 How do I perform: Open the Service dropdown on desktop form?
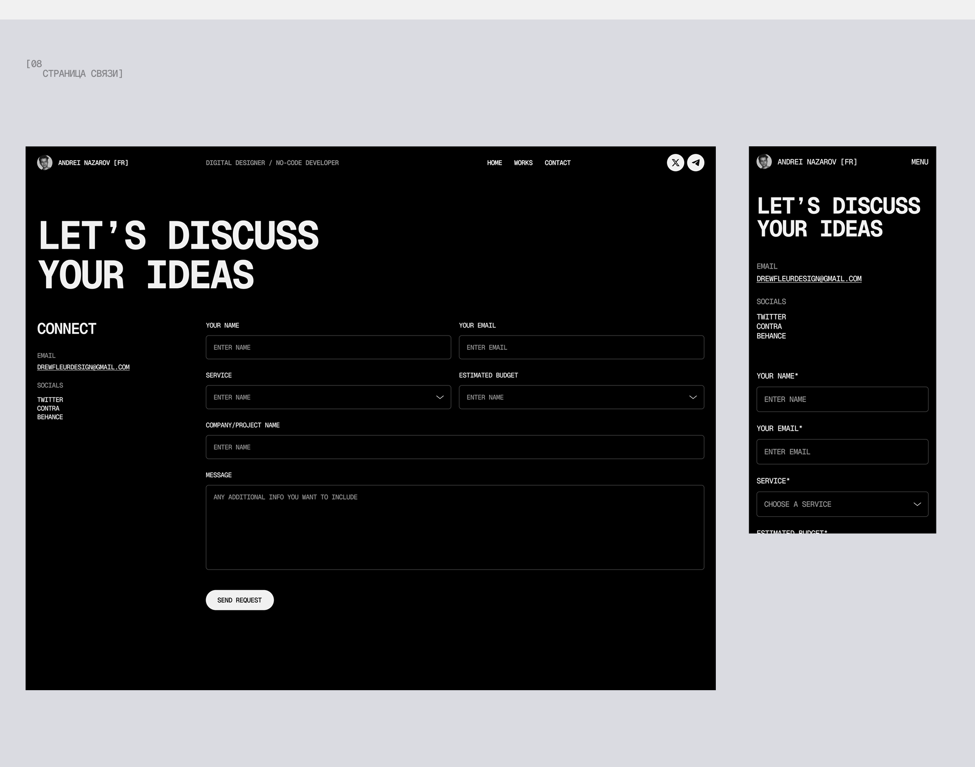pos(328,398)
